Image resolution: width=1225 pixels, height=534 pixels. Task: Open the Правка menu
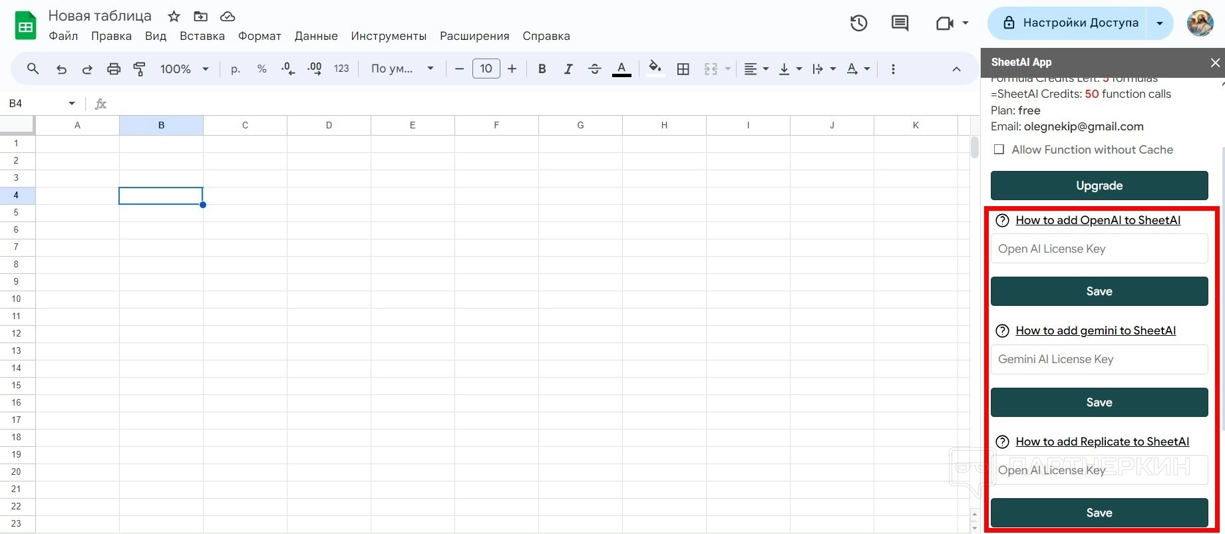(x=111, y=36)
